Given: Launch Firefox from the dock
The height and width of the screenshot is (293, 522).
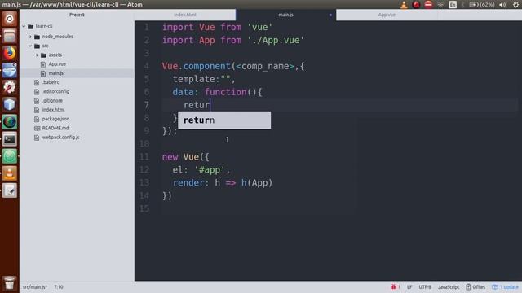Looking at the screenshot, I should tap(9, 53).
